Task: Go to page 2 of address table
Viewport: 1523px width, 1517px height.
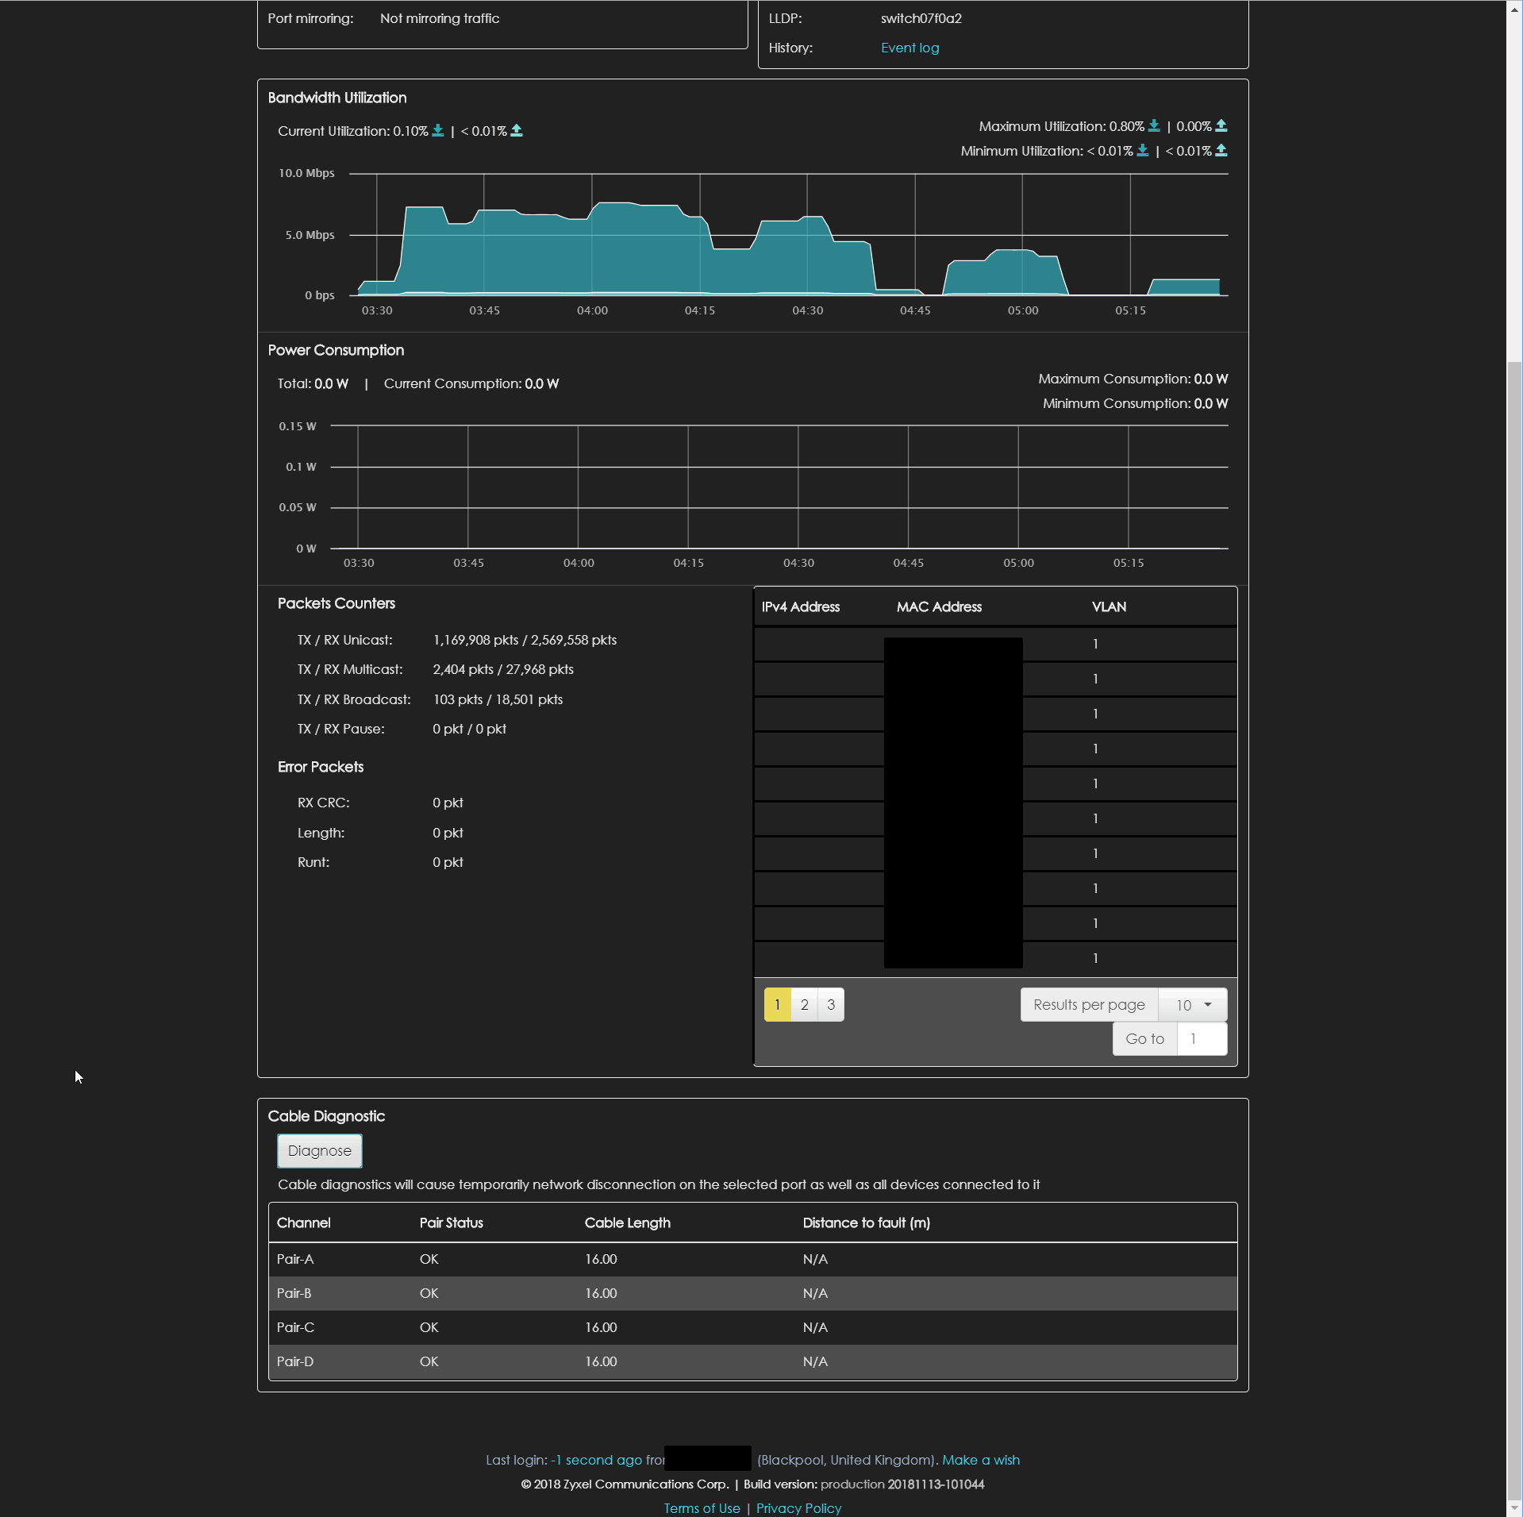Action: point(804,1005)
